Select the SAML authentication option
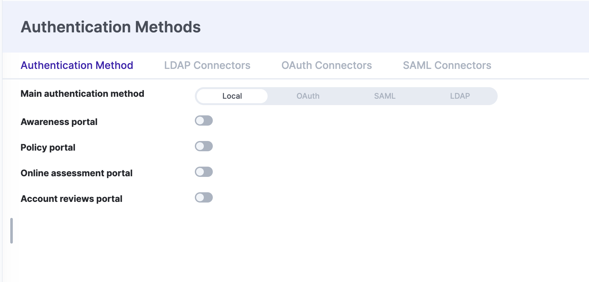The image size is (589, 282). point(385,96)
